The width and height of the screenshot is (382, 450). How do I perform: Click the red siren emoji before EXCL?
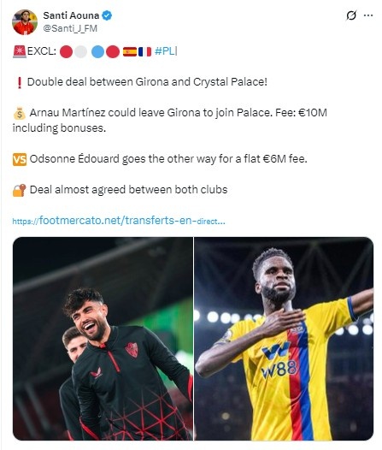coord(20,51)
